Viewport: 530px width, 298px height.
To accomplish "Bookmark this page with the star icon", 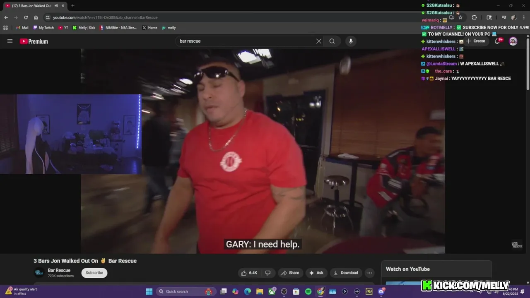I will pyautogui.click(x=460, y=17).
